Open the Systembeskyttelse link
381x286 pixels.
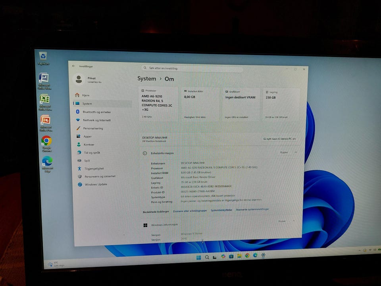[x=221, y=210]
